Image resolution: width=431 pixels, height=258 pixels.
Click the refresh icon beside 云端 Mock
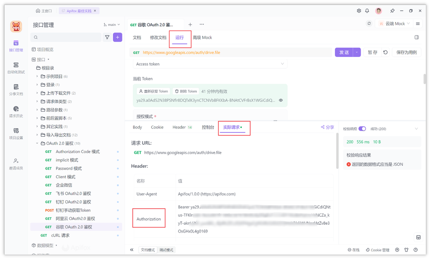click(369, 24)
